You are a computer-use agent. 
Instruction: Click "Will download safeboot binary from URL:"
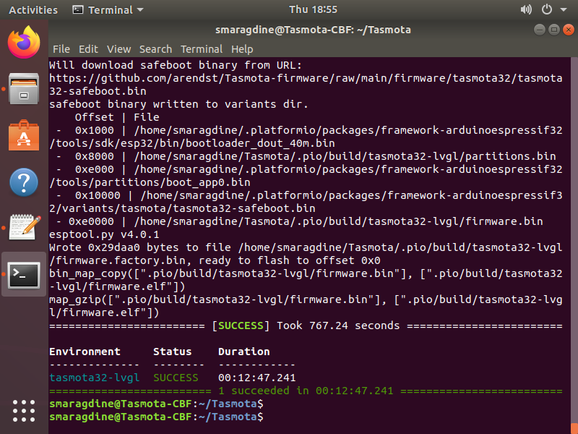tap(176, 65)
